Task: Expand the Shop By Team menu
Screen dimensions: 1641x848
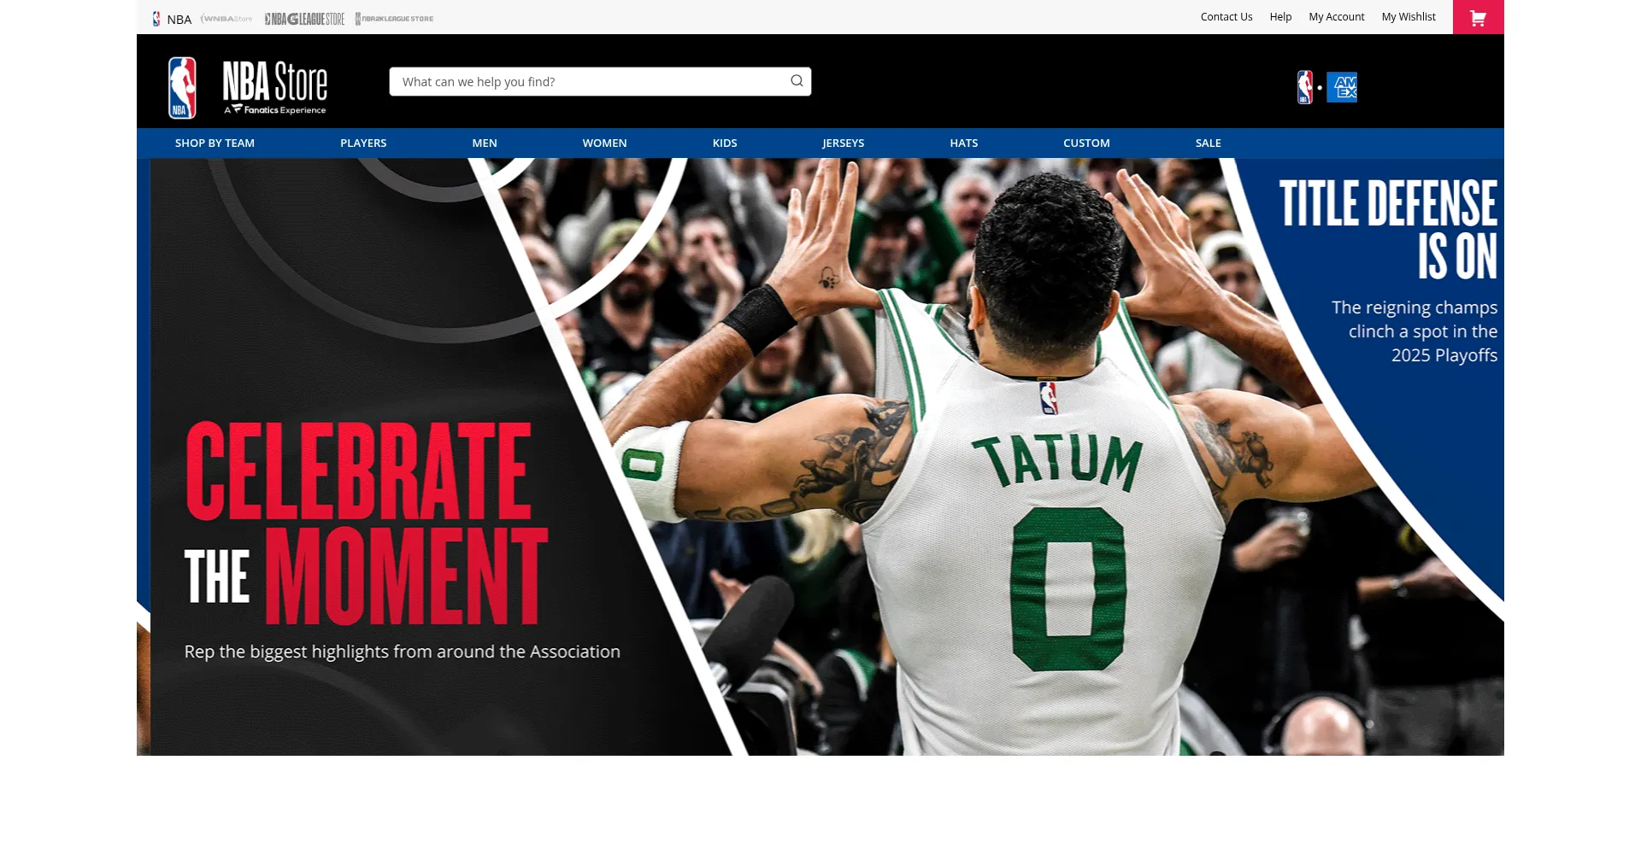Action: (x=215, y=143)
